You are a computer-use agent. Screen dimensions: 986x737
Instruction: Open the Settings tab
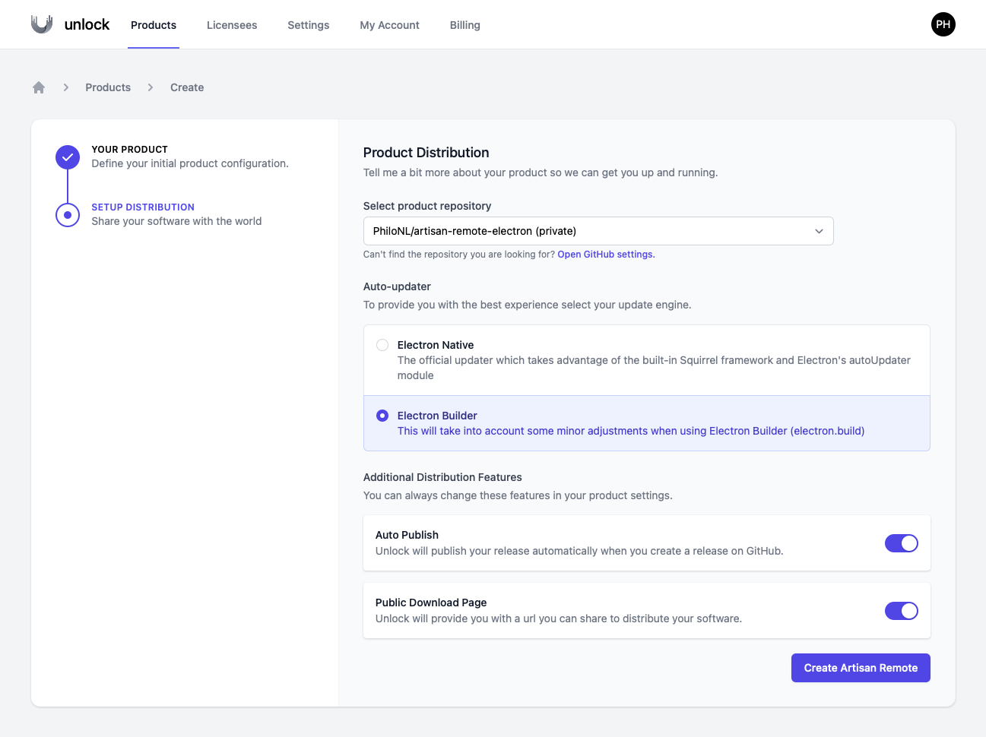(309, 25)
